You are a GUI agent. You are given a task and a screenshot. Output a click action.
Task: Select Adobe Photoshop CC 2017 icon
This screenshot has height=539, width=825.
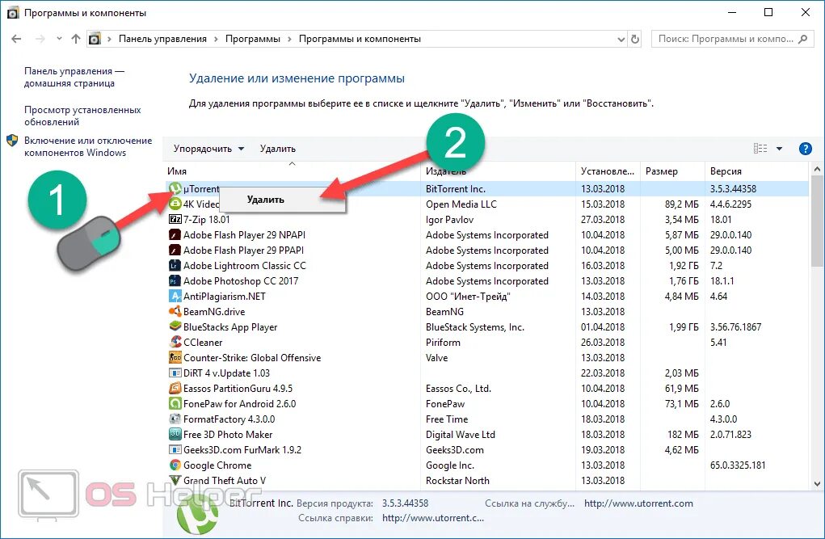[175, 280]
